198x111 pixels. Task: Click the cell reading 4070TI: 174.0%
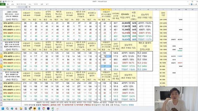(145, 23)
